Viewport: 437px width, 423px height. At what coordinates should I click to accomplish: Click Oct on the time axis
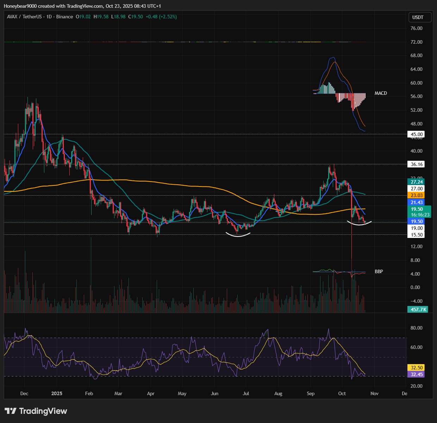[x=342, y=393]
